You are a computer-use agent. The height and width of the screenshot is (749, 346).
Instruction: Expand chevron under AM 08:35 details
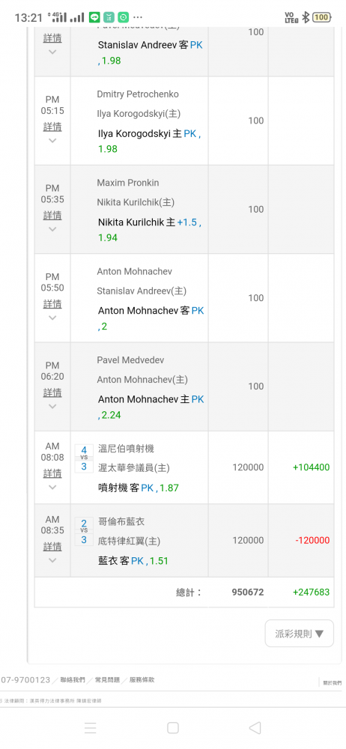pyautogui.click(x=52, y=560)
